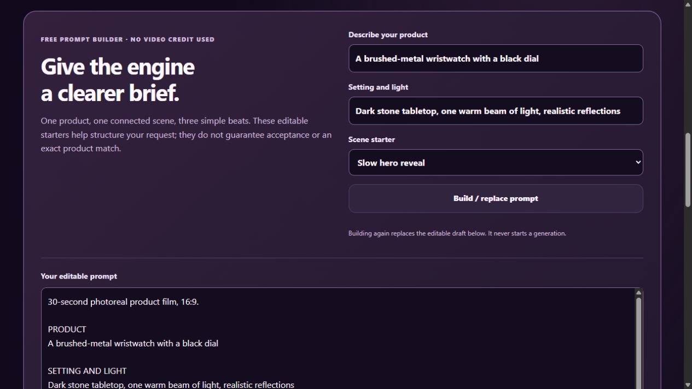Click the 'Setting and light' input field
Image resolution: width=692 pixels, height=389 pixels.
[x=496, y=111]
